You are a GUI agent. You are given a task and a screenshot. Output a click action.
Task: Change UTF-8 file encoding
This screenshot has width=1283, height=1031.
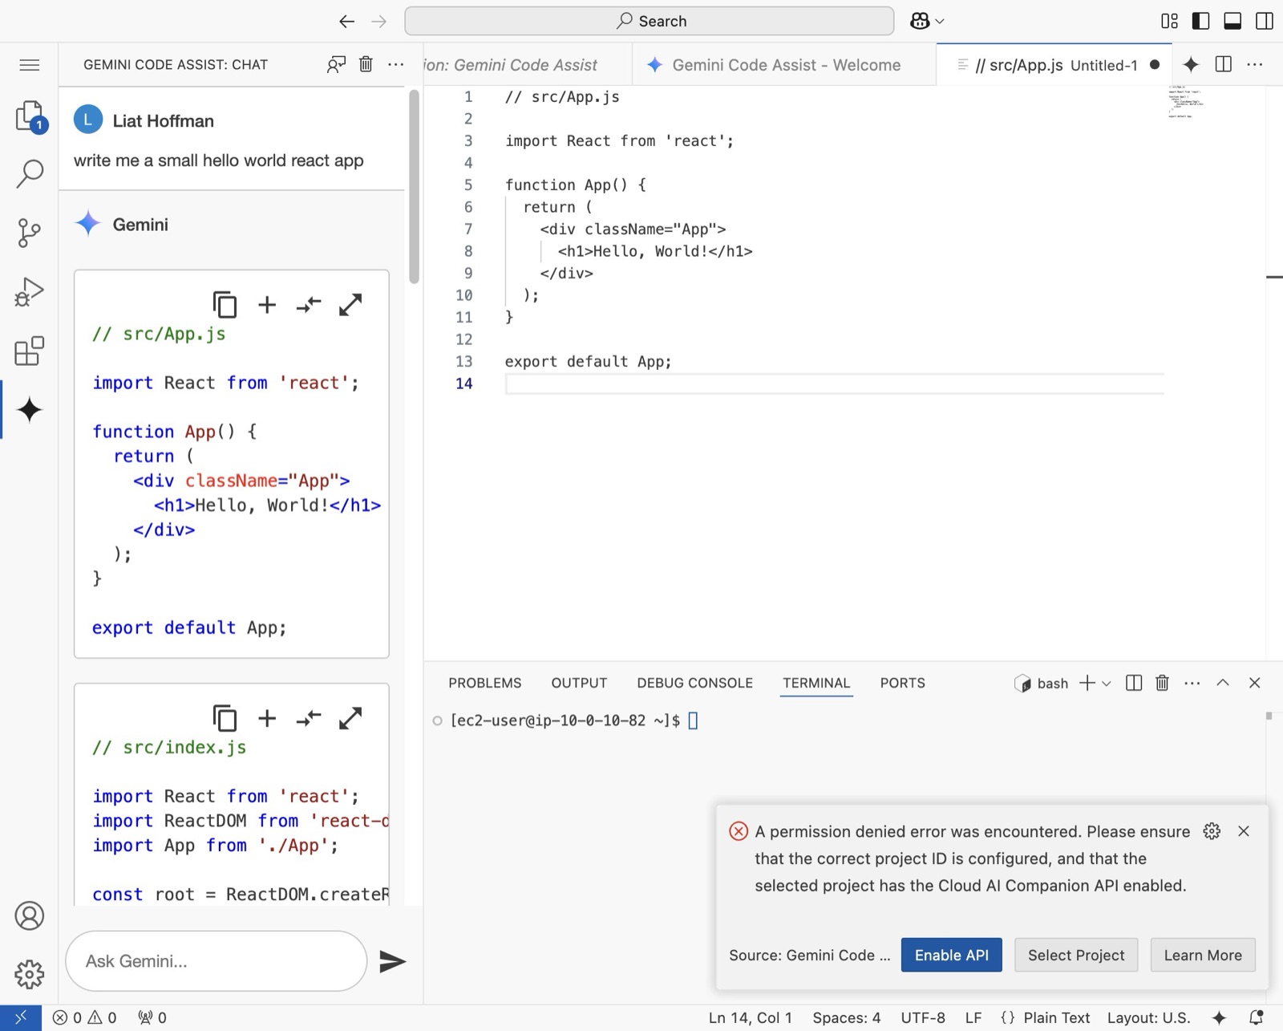click(x=923, y=1017)
